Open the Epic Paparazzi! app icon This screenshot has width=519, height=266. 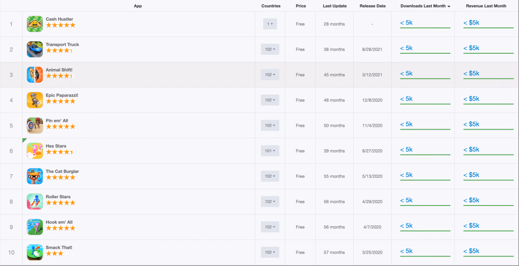click(35, 100)
